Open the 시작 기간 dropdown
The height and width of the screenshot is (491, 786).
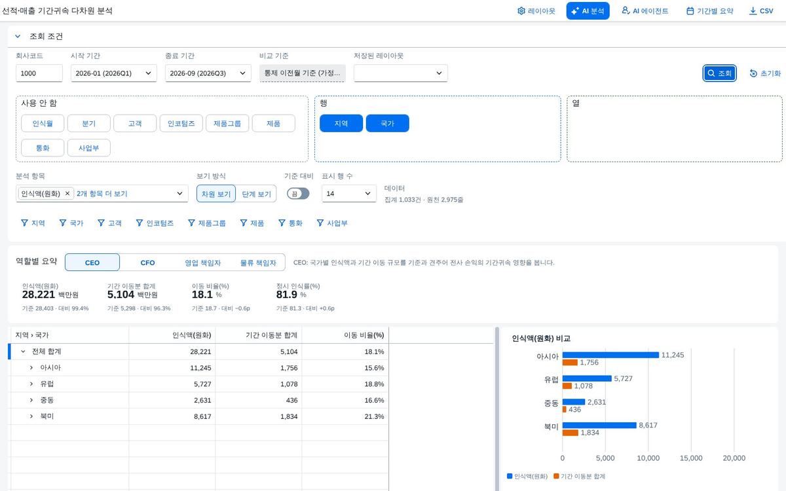[114, 73]
